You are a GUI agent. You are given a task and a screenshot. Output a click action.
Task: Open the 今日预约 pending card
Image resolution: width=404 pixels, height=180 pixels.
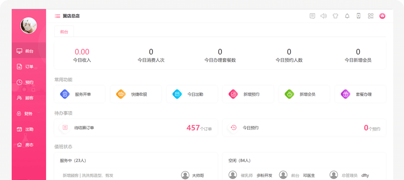(304, 128)
